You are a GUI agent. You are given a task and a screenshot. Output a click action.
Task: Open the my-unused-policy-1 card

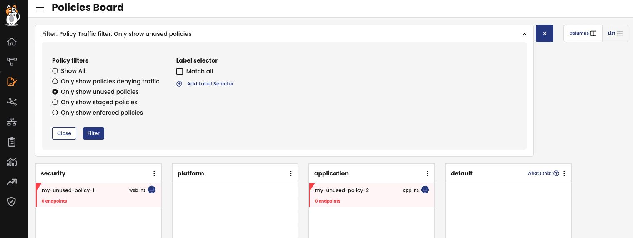(98, 195)
